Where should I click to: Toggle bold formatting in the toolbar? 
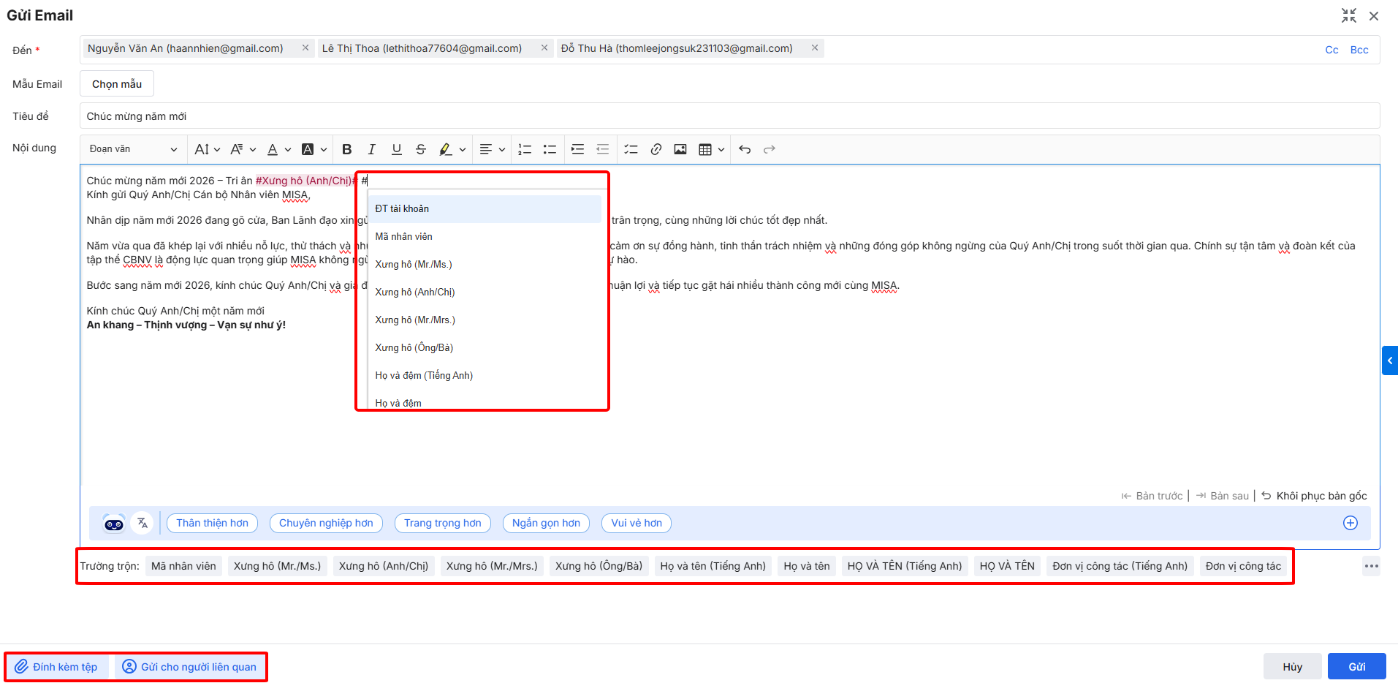tap(347, 149)
